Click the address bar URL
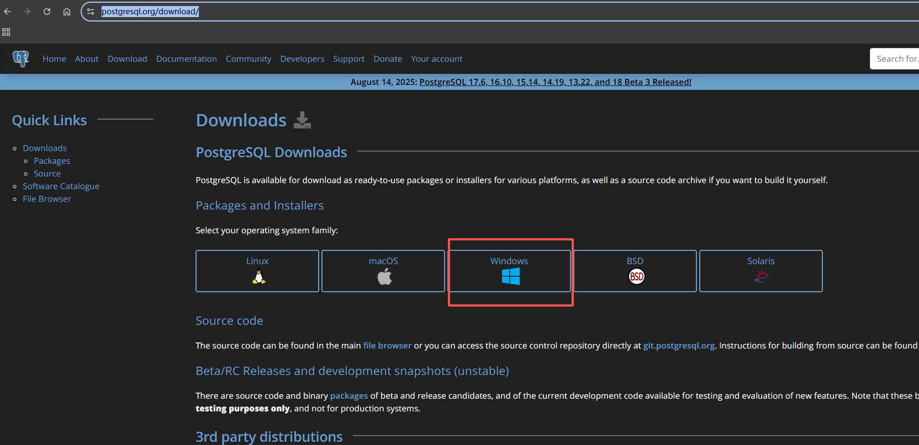Viewport: 919px width, 445px height. pyautogui.click(x=150, y=12)
